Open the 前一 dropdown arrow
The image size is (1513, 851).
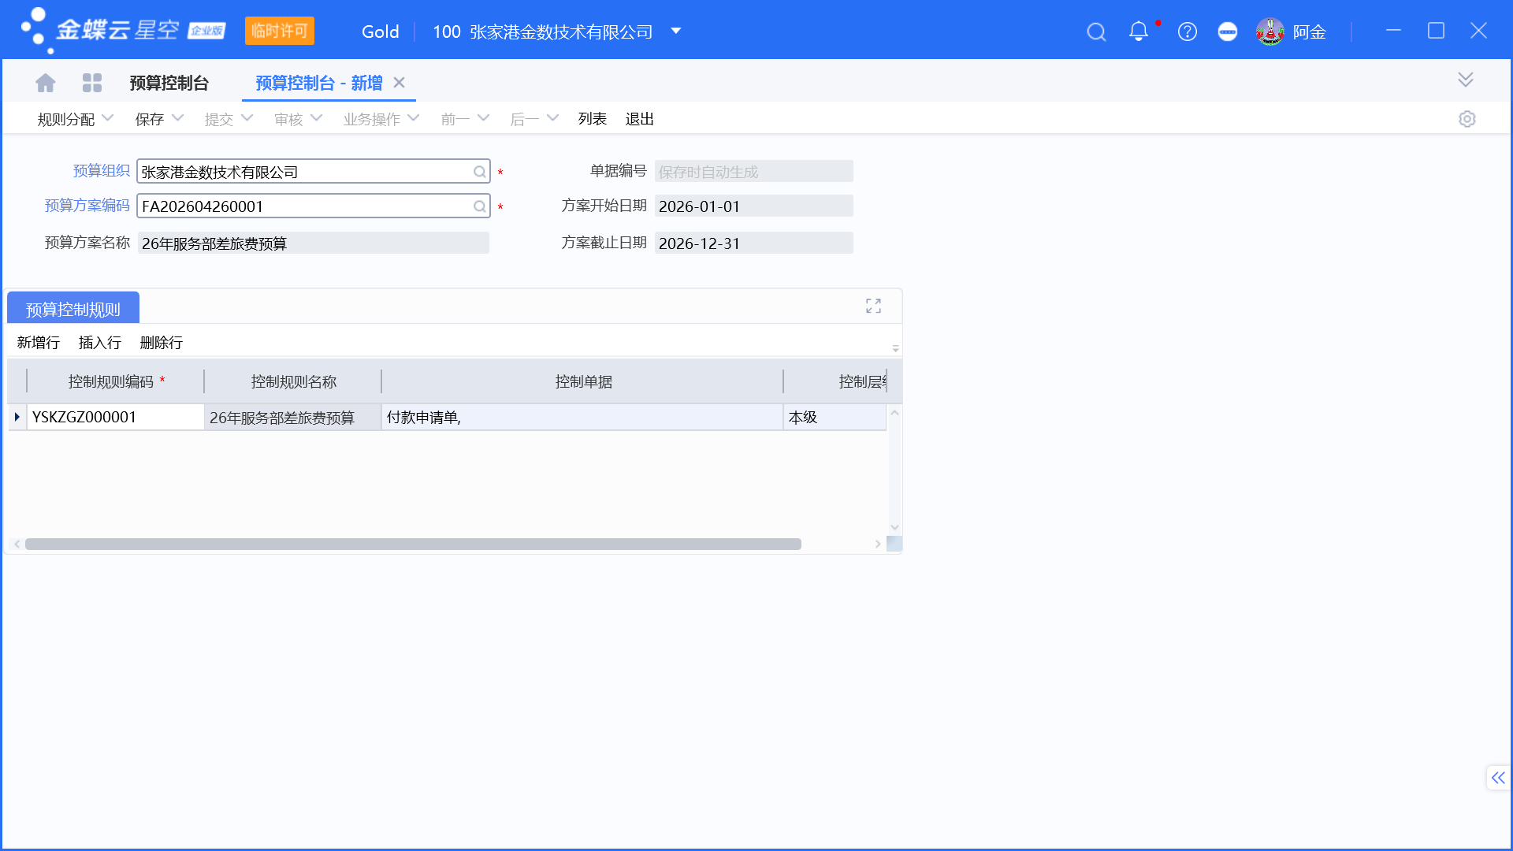[x=483, y=118]
